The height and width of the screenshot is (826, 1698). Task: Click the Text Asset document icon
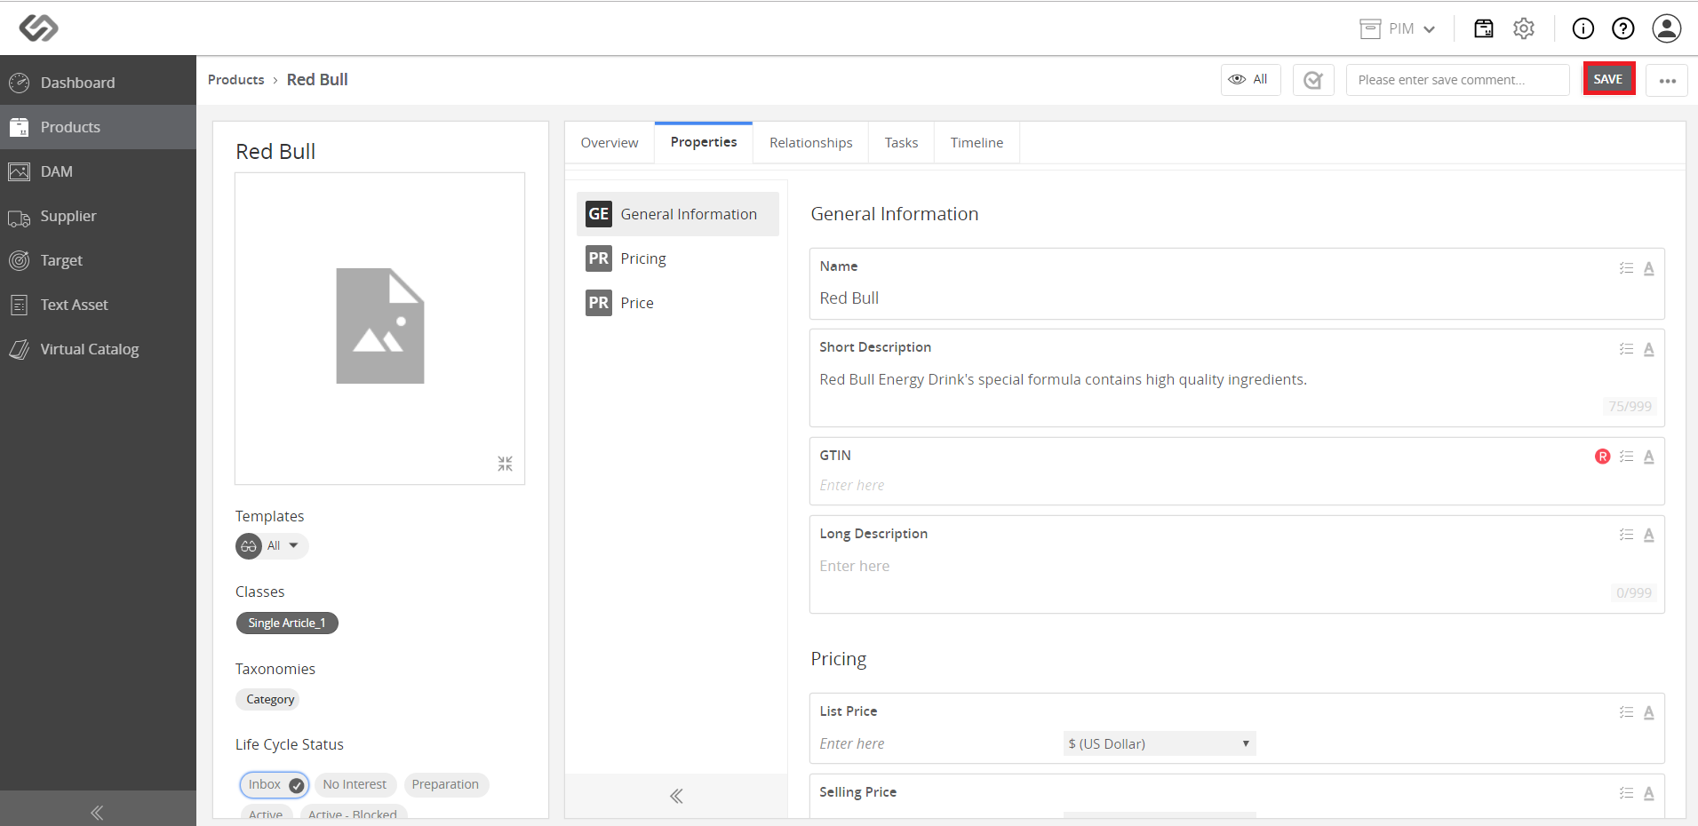(20, 305)
